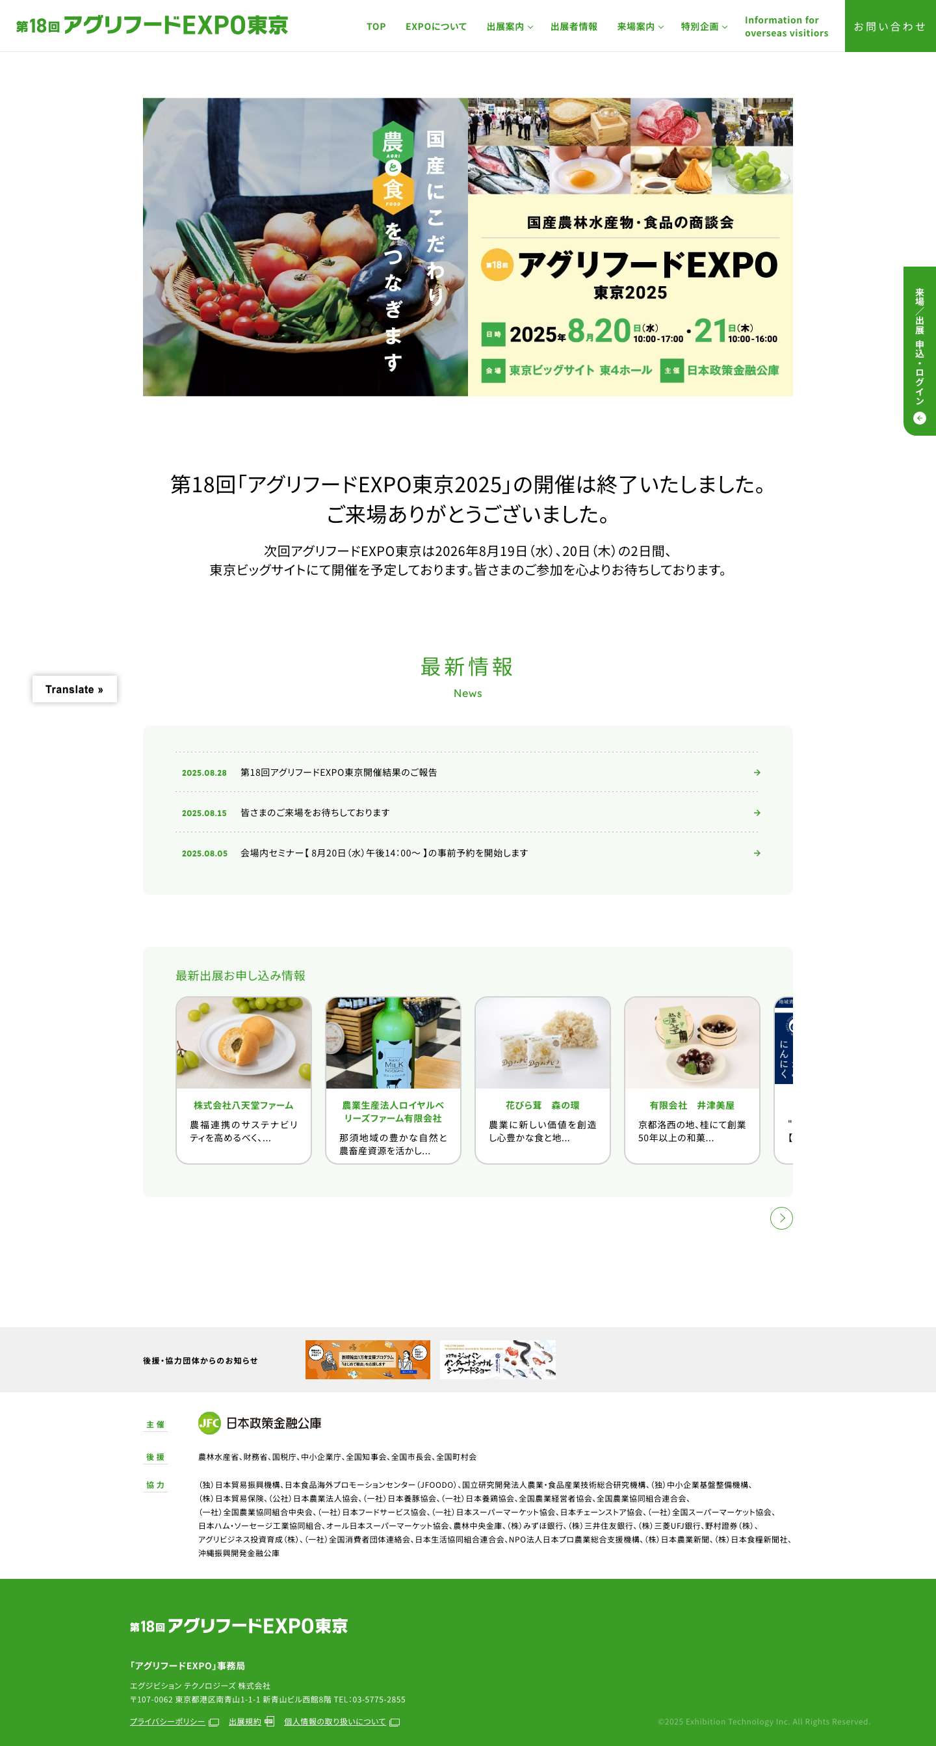Expand the 出展案内 dropdown menu
This screenshot has height=1746, width=936.
click(x=510, y=27)
